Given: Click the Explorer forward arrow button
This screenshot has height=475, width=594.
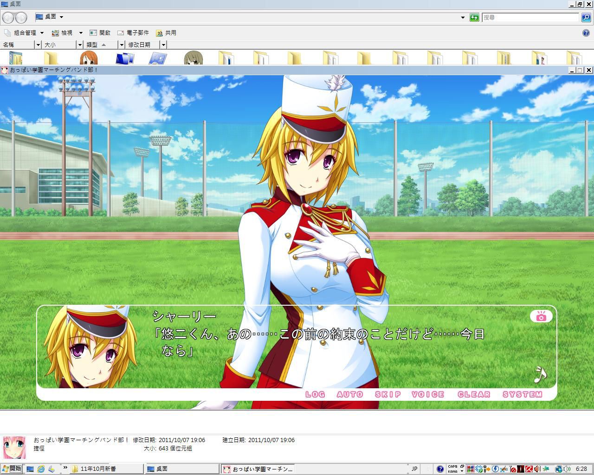Looking at the screenshot, I should click(x=21, y=18).
